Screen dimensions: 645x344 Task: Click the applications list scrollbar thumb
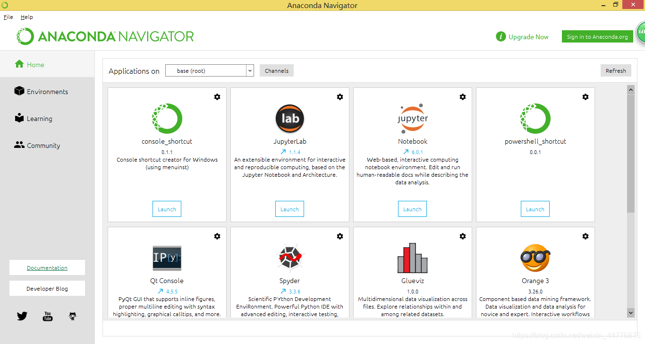tap(631, 153)
